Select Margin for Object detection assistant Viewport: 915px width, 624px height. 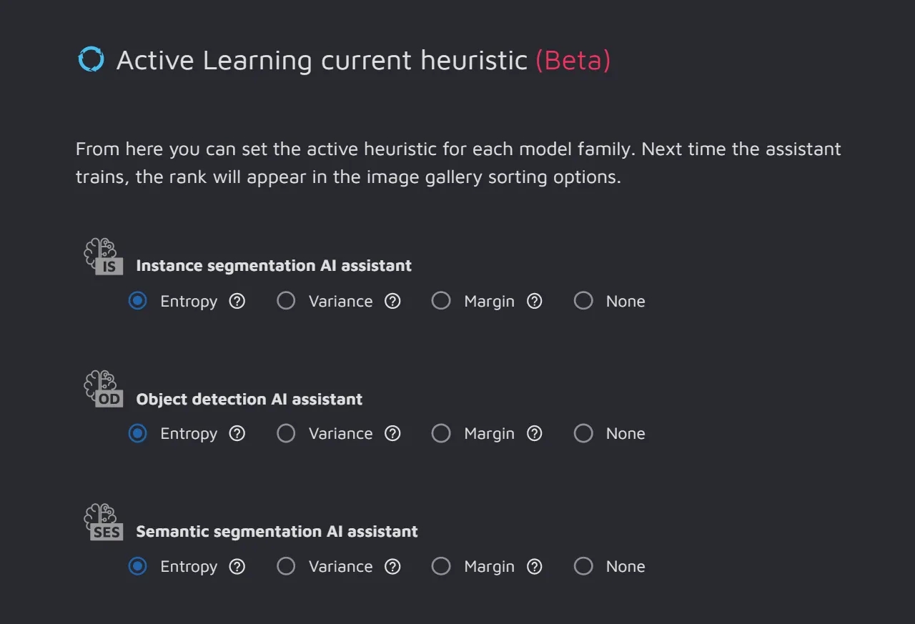click(x=441, y=433)
